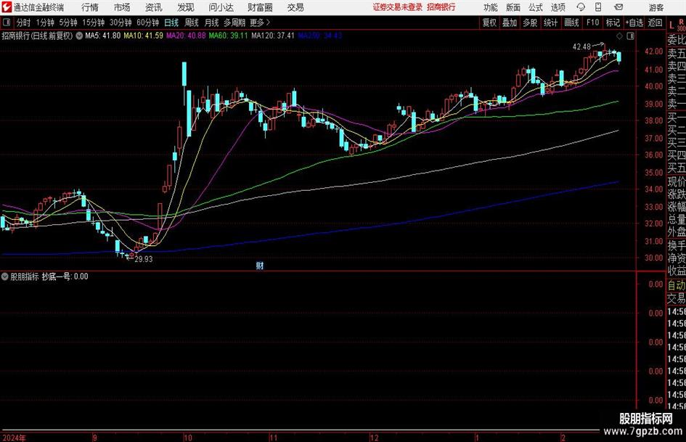Open the headset customer service icon

581,7
